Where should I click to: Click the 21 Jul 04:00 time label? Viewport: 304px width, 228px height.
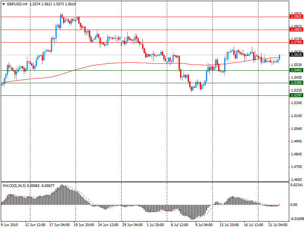(x=278, y=225)
